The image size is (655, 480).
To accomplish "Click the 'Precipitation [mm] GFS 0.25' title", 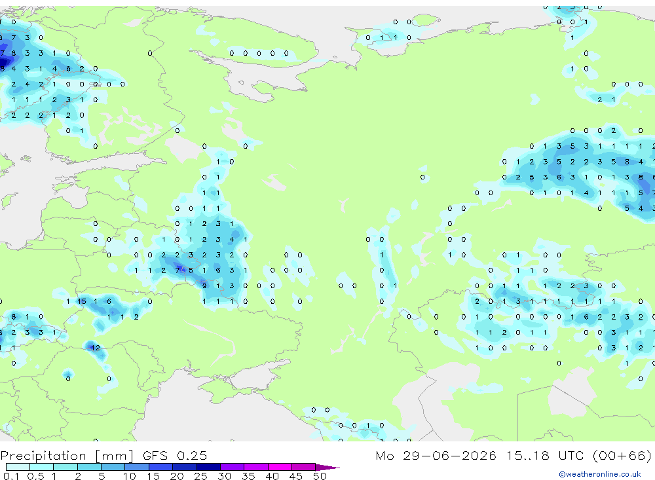I will (x=103, y=455).
